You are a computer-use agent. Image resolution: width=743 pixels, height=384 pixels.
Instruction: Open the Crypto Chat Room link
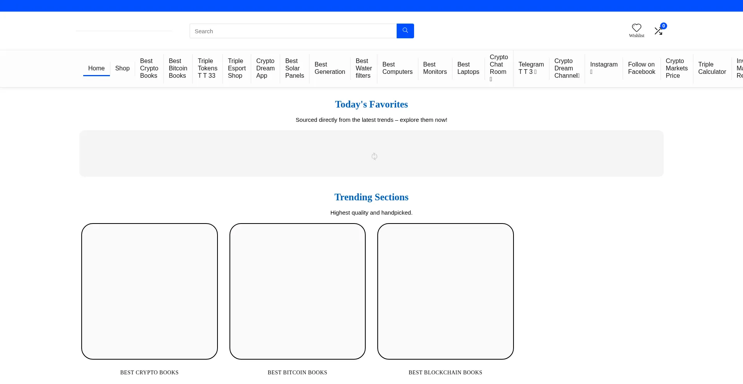pos(498,68)
